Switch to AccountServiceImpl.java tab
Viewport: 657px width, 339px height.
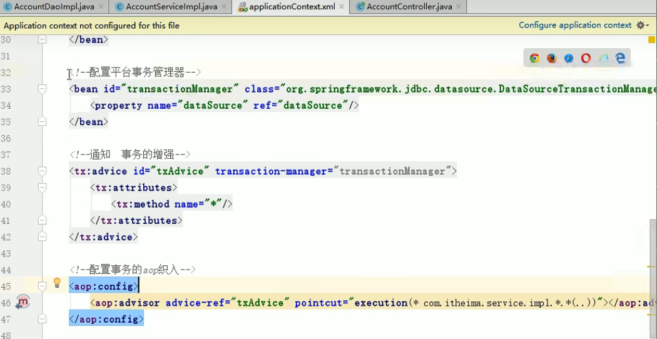tap(170, 7)
